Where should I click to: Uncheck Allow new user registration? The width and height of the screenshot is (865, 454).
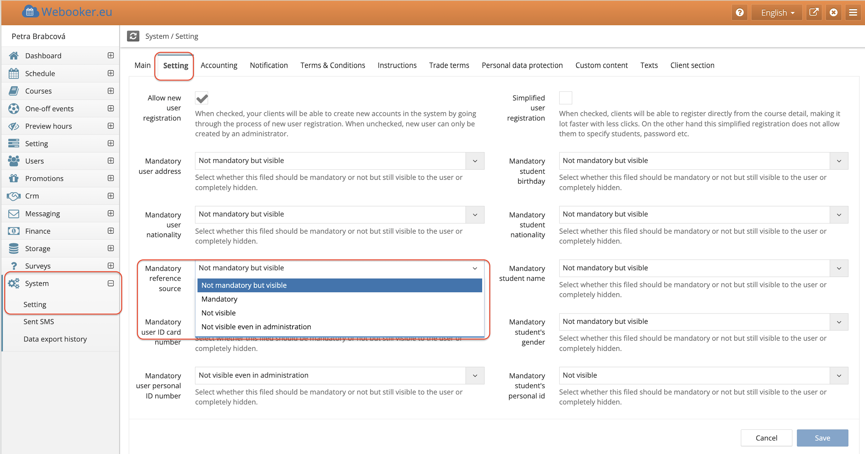[202, 98]
